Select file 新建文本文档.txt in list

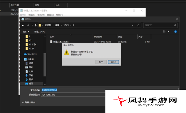coord(61,42)
